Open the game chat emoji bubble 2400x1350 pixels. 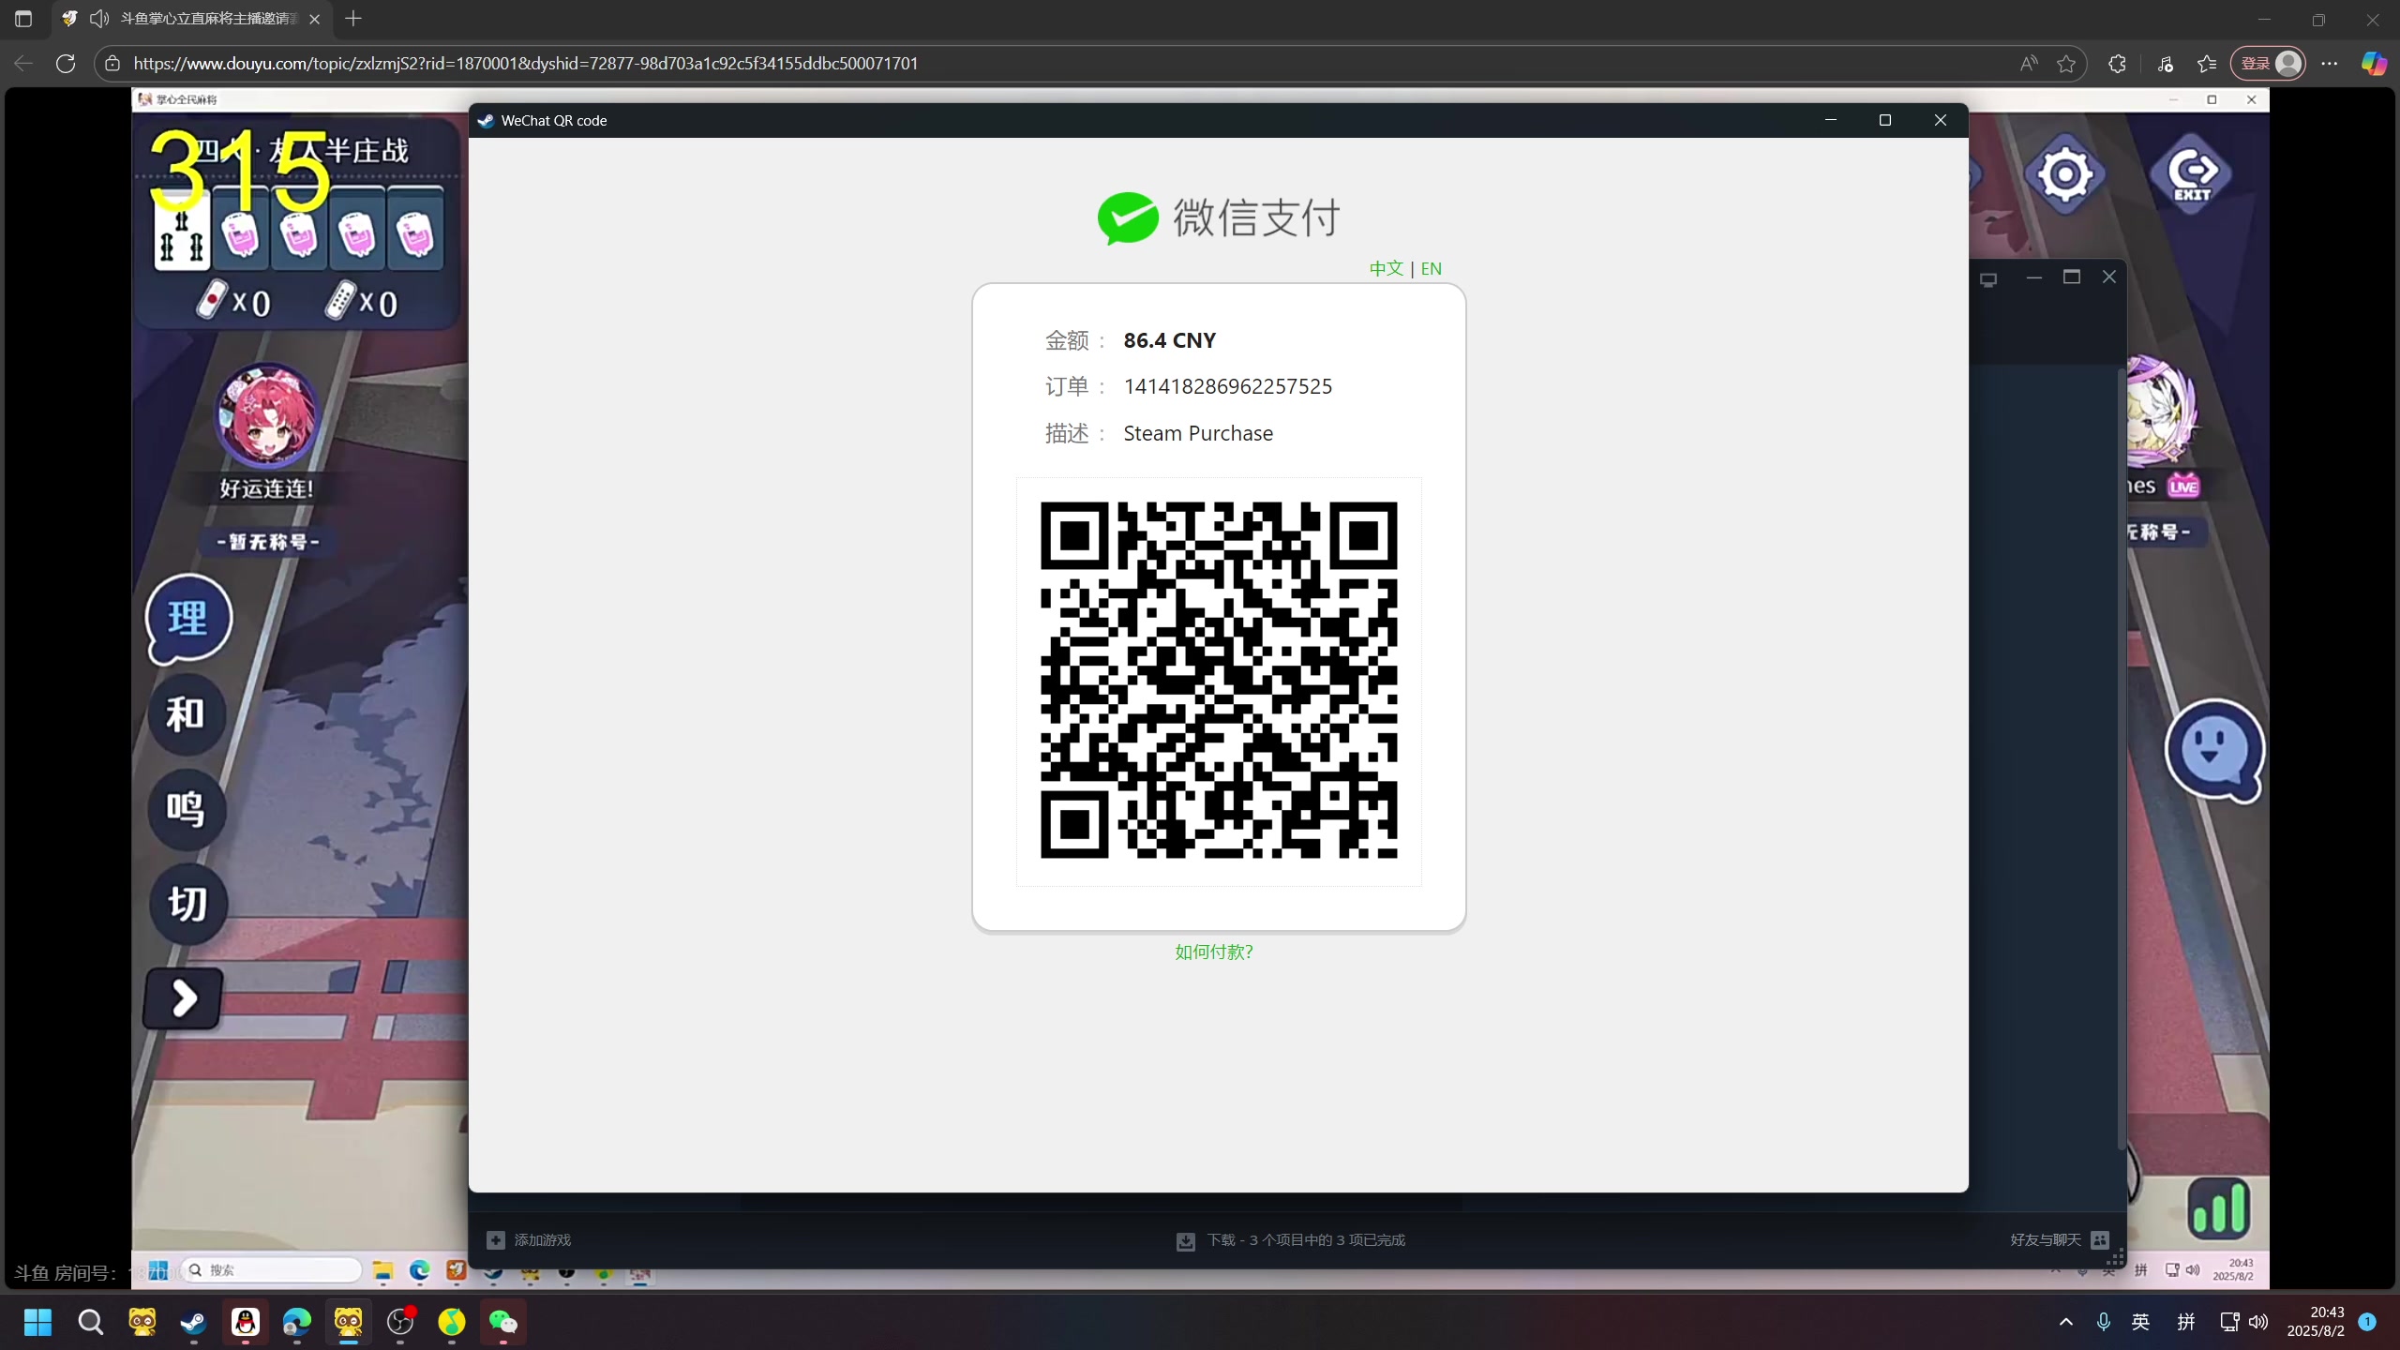[2214, 750]
